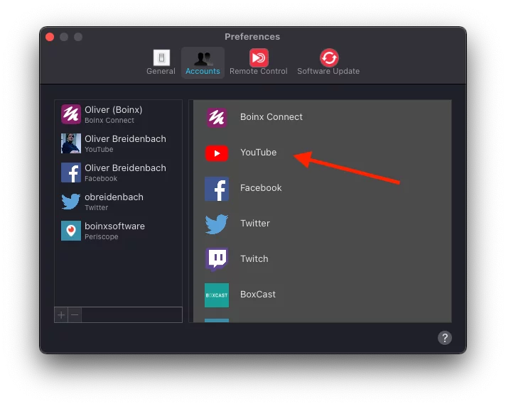Close the Preferences window

[x=50, y=37]
